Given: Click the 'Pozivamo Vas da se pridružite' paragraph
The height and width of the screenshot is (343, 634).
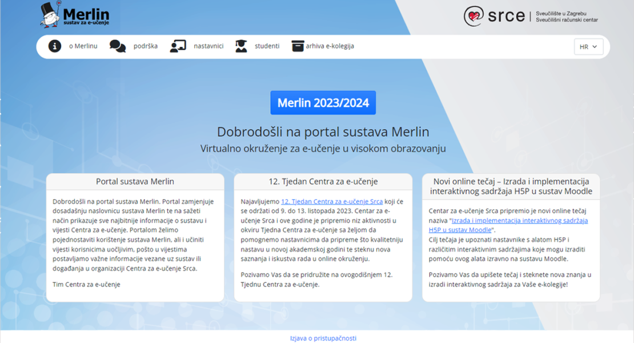Looking at the screenshot, I should tap(316, 280).
